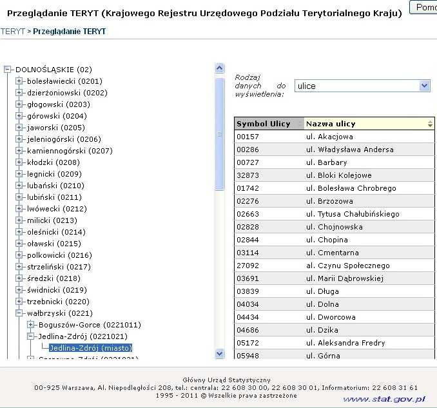The height and width of the screenshot is (408, 437).
Task: Expand the bolesławiecki (0201) node
Action: [x=19, y=81]
